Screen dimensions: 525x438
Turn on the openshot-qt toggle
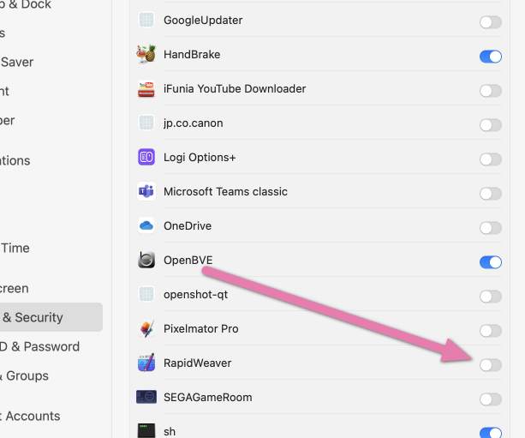491,297
